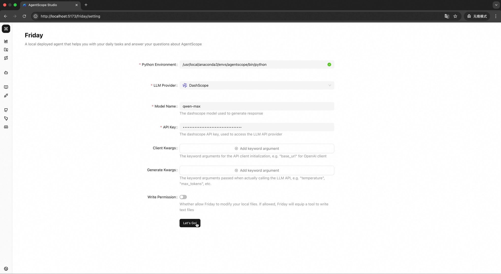Open the browser three-dot menu

496,16
